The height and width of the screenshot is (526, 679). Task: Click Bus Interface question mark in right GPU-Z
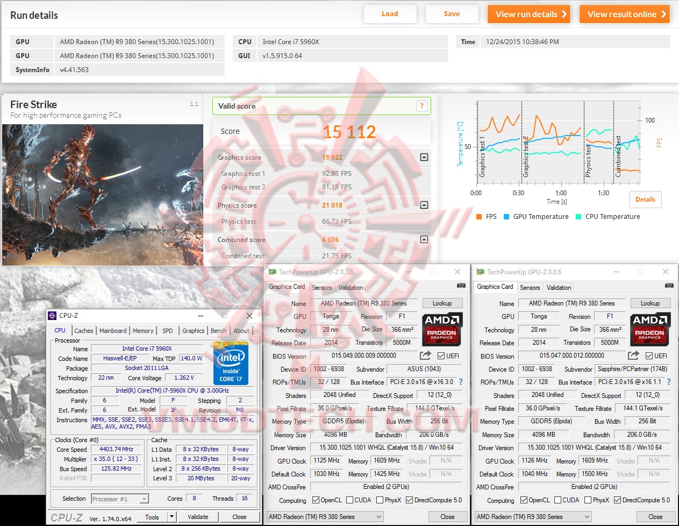click(669, 382)
